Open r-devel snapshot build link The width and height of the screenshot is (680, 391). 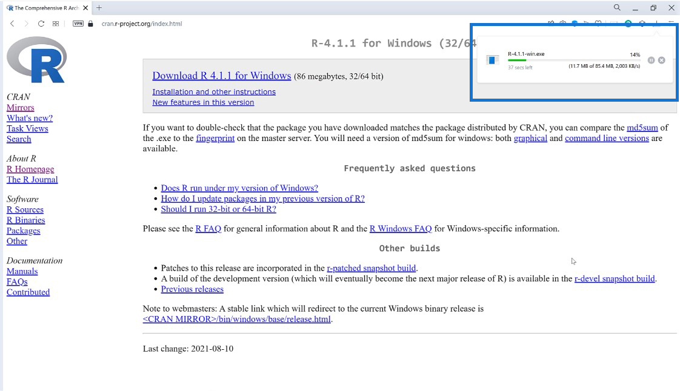click(615, 278)
